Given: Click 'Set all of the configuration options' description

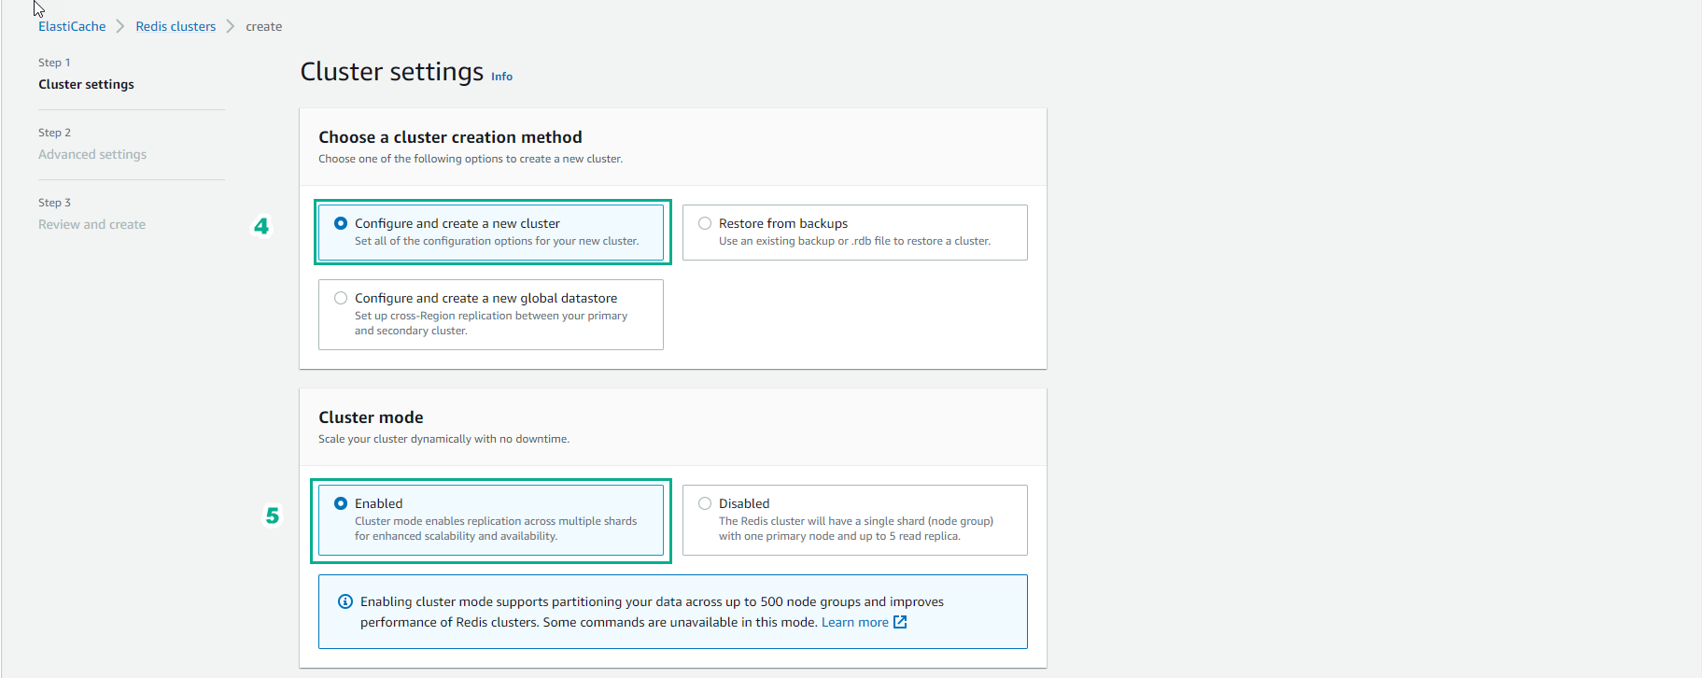Looking at the screenshot, I should coord(497,241).
